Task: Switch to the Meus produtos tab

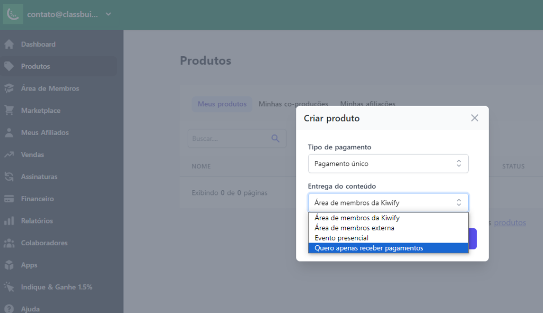Action: pyautogui.click(x=222, y=104)
